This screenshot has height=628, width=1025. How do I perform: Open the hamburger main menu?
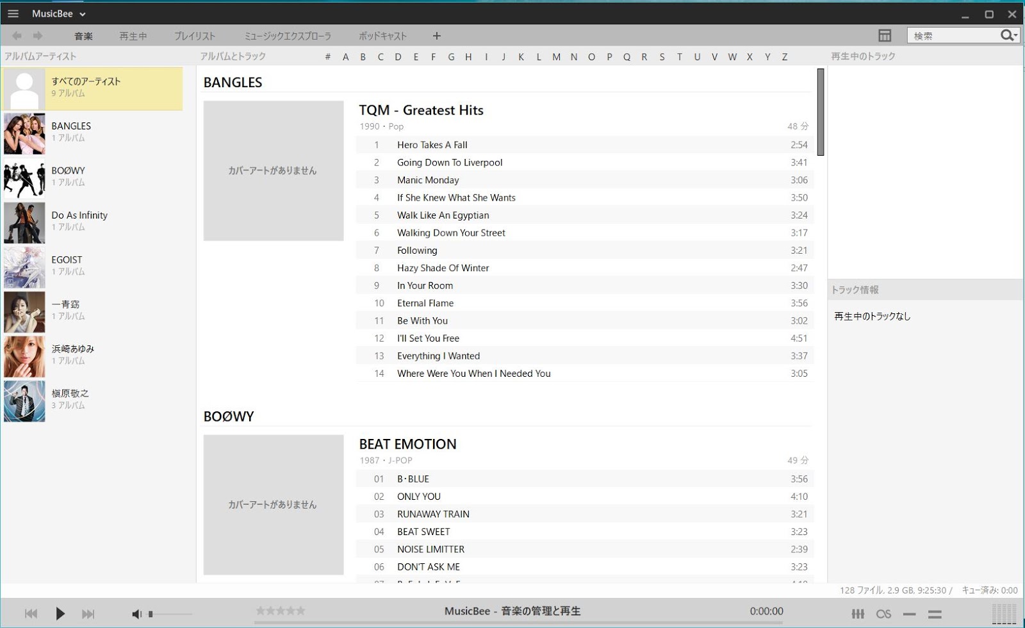(x=13, y=13)
